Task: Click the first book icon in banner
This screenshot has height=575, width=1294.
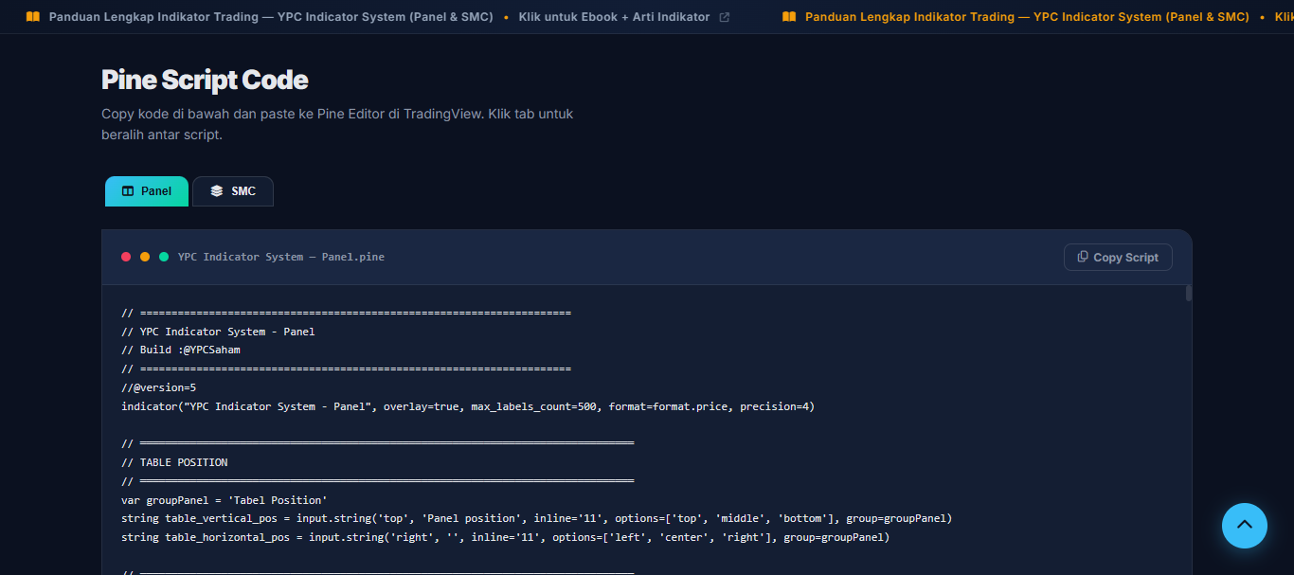Action: (x=33, y=17)
